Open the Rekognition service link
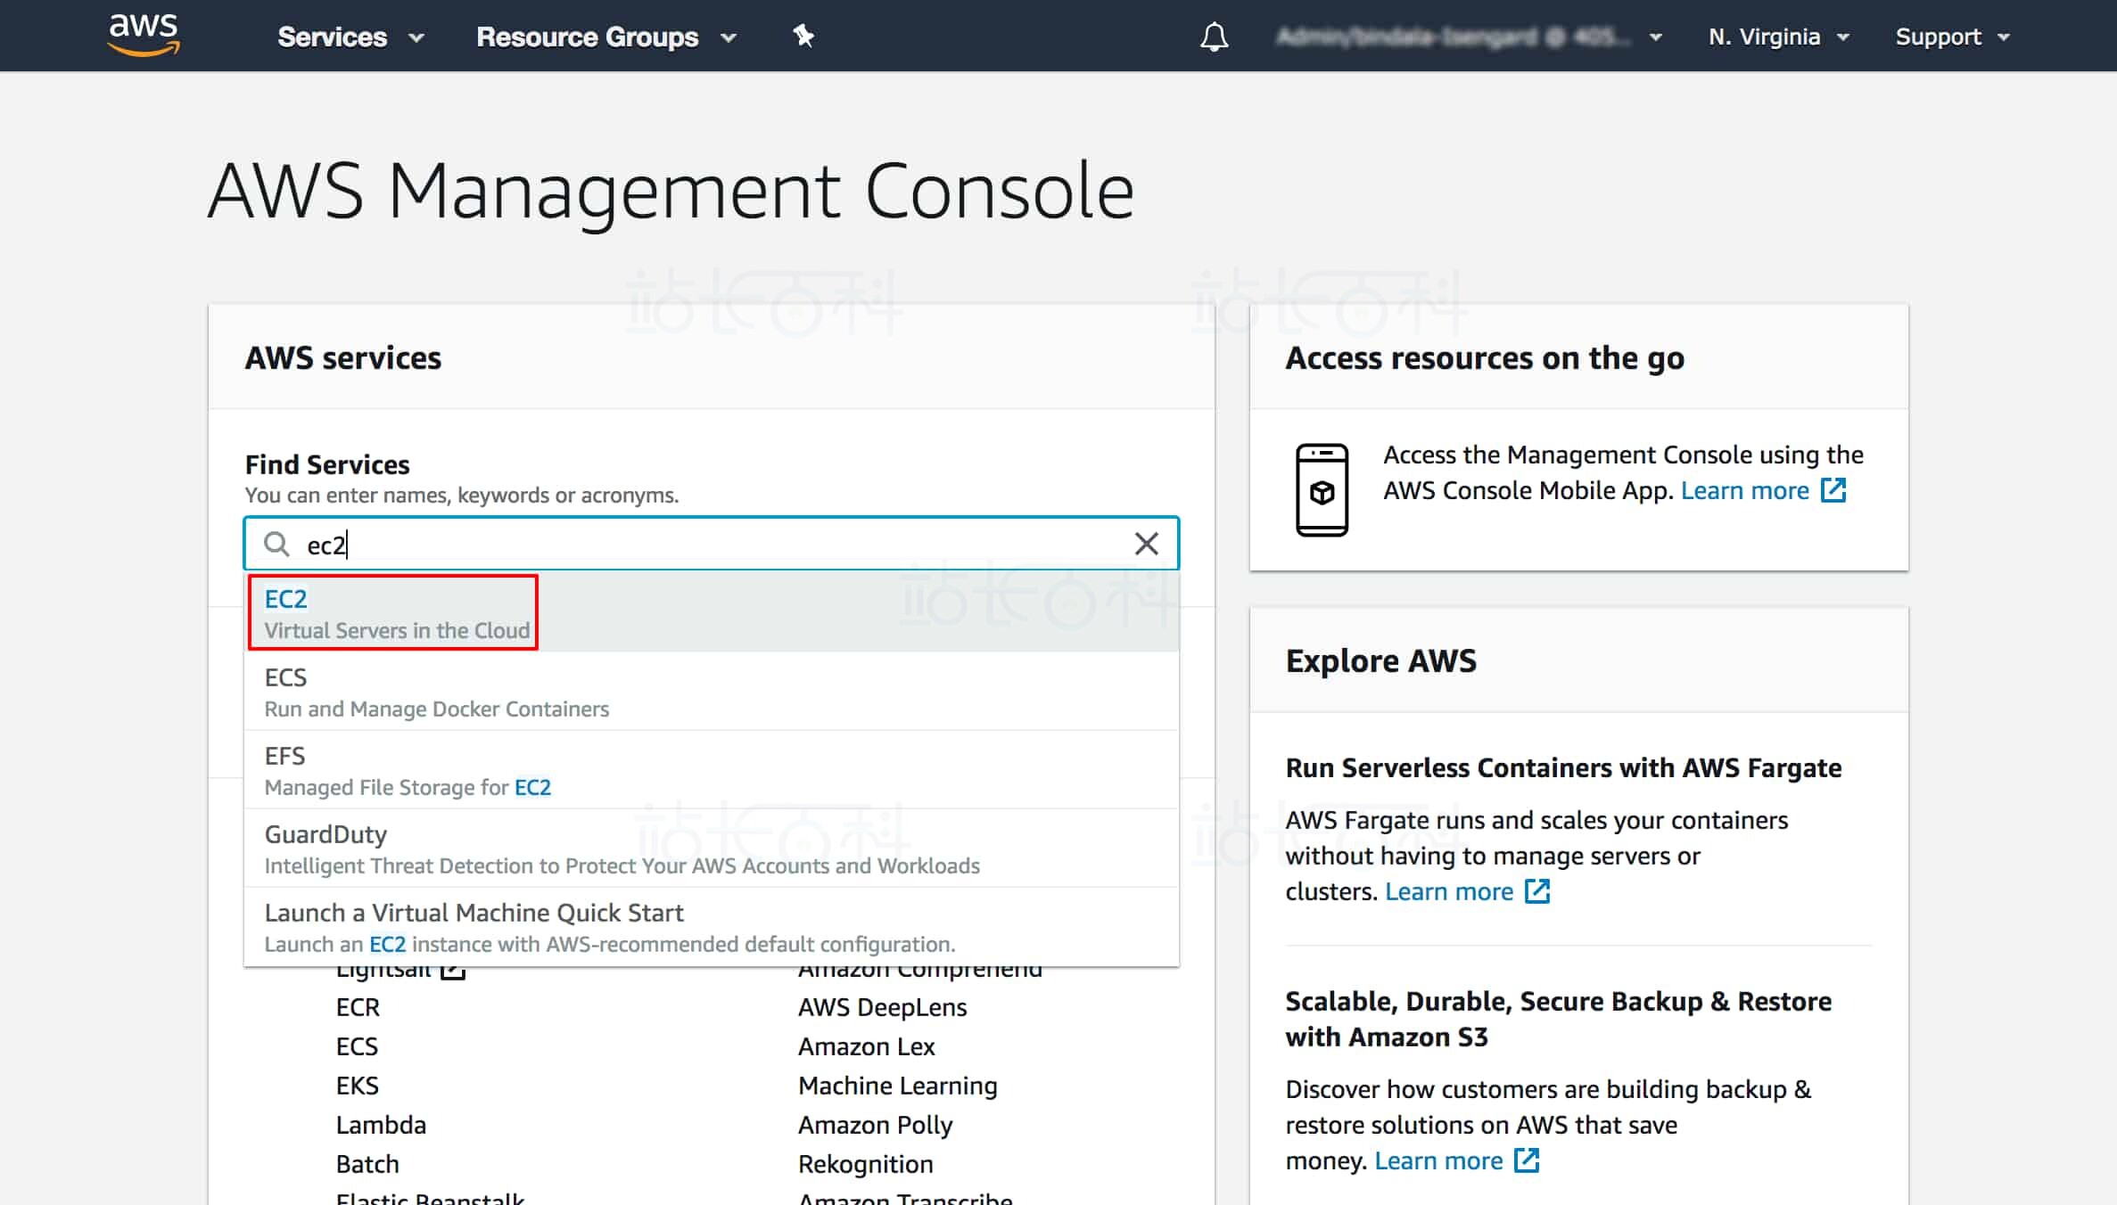 [x=865, y=1164]
